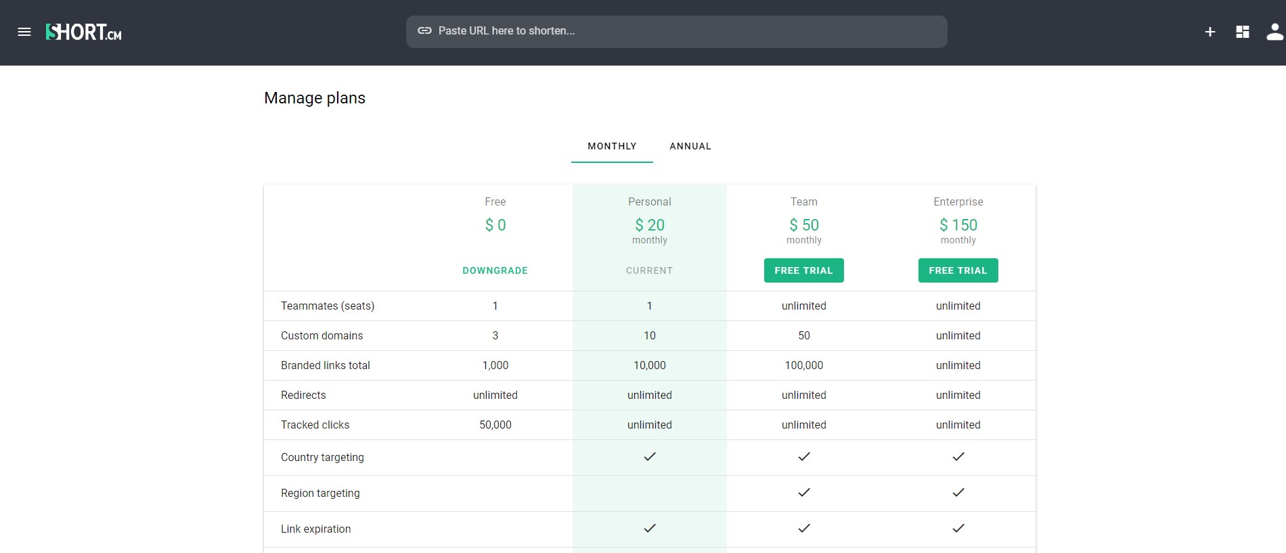Screen dimensions: 1286x553
Task: Click the Tracked clicks row label
Action: click(x=315, y=425)
